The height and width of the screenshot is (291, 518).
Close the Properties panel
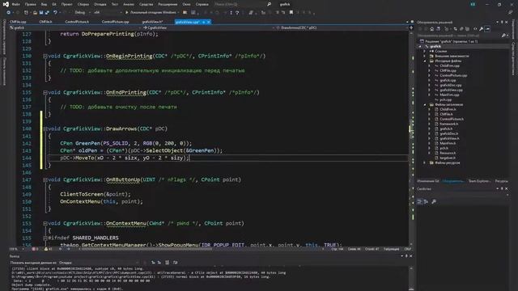[x=507, y=188]
